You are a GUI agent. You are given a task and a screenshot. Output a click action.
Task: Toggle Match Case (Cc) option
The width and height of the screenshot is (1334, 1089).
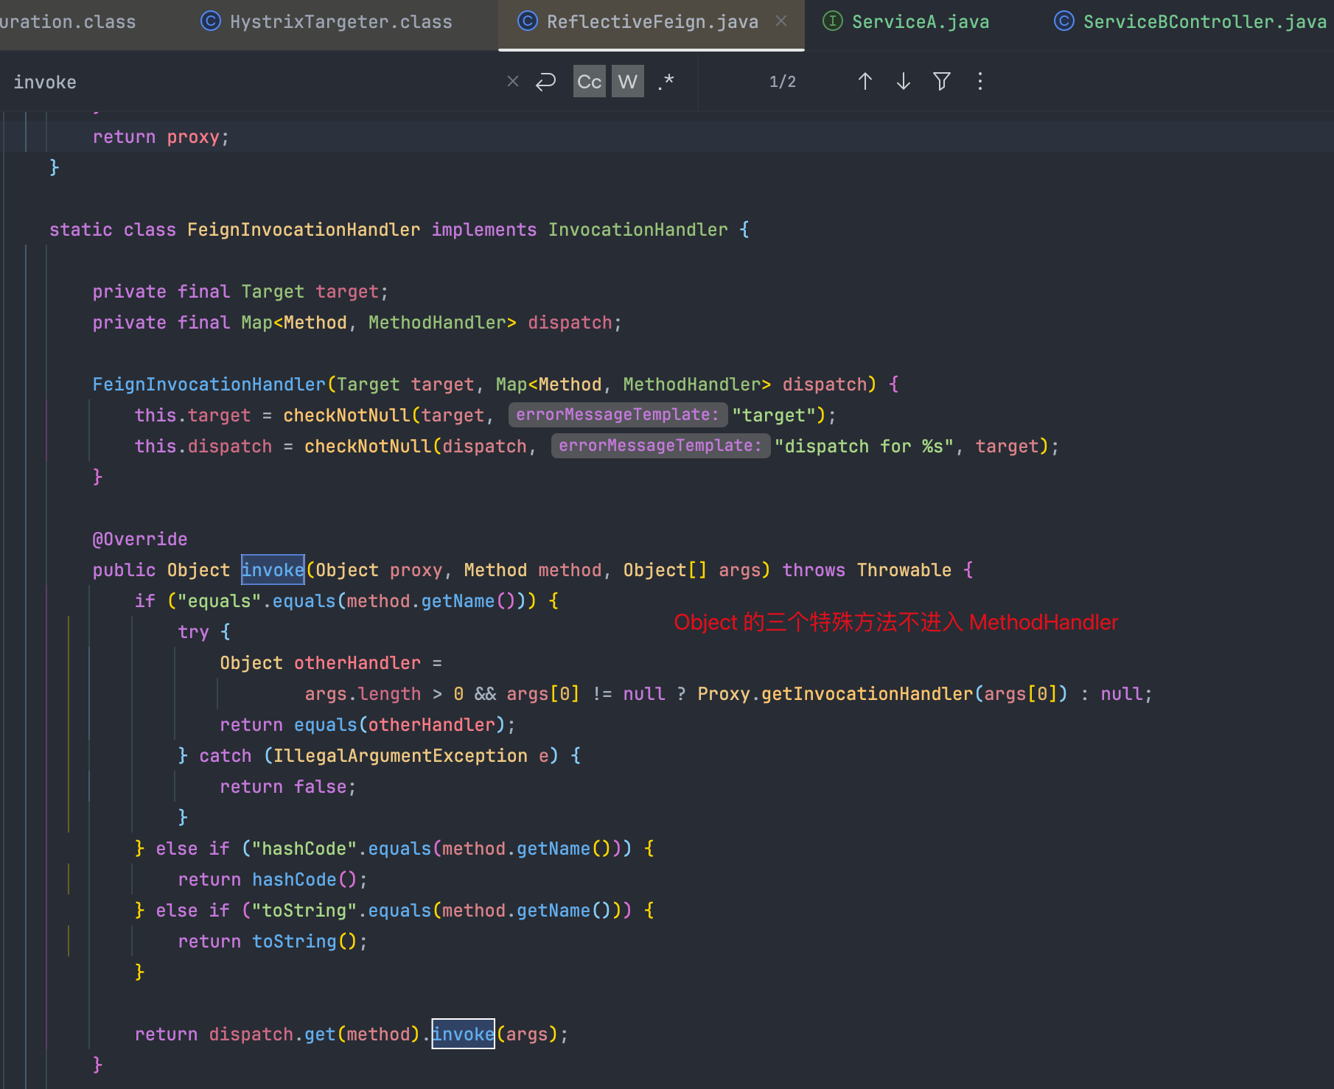click(x=590, y=81)
